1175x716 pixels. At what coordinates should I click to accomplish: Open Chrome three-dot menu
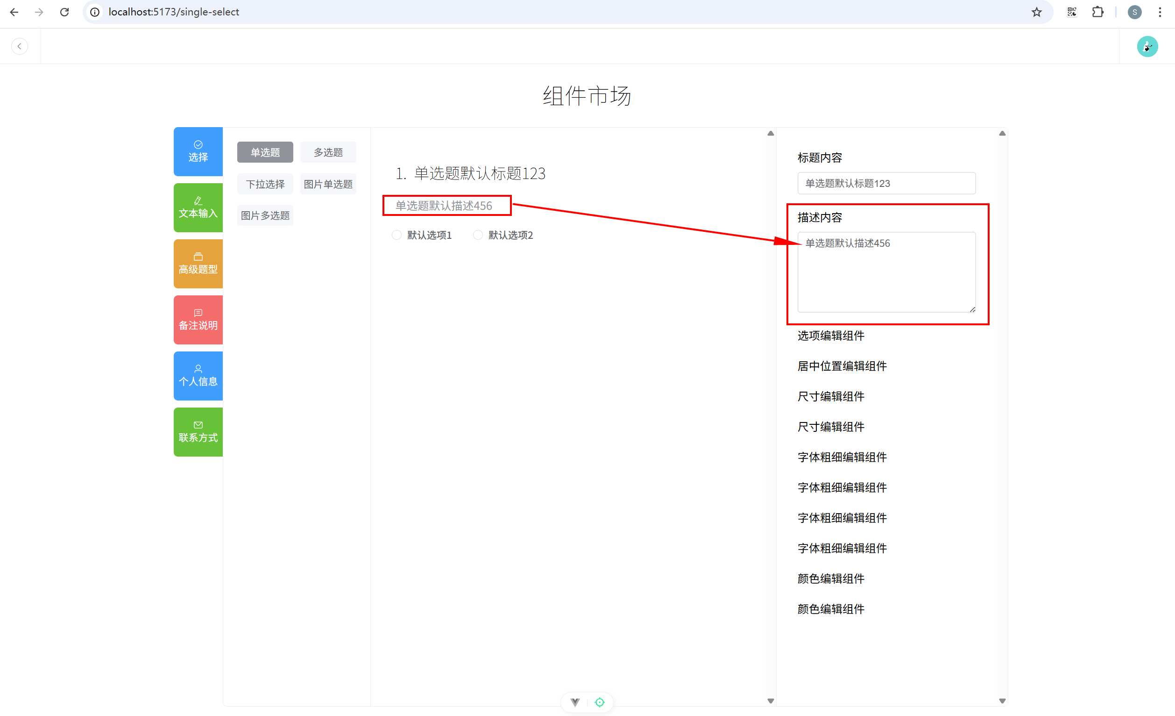(x=1160, y=12)
